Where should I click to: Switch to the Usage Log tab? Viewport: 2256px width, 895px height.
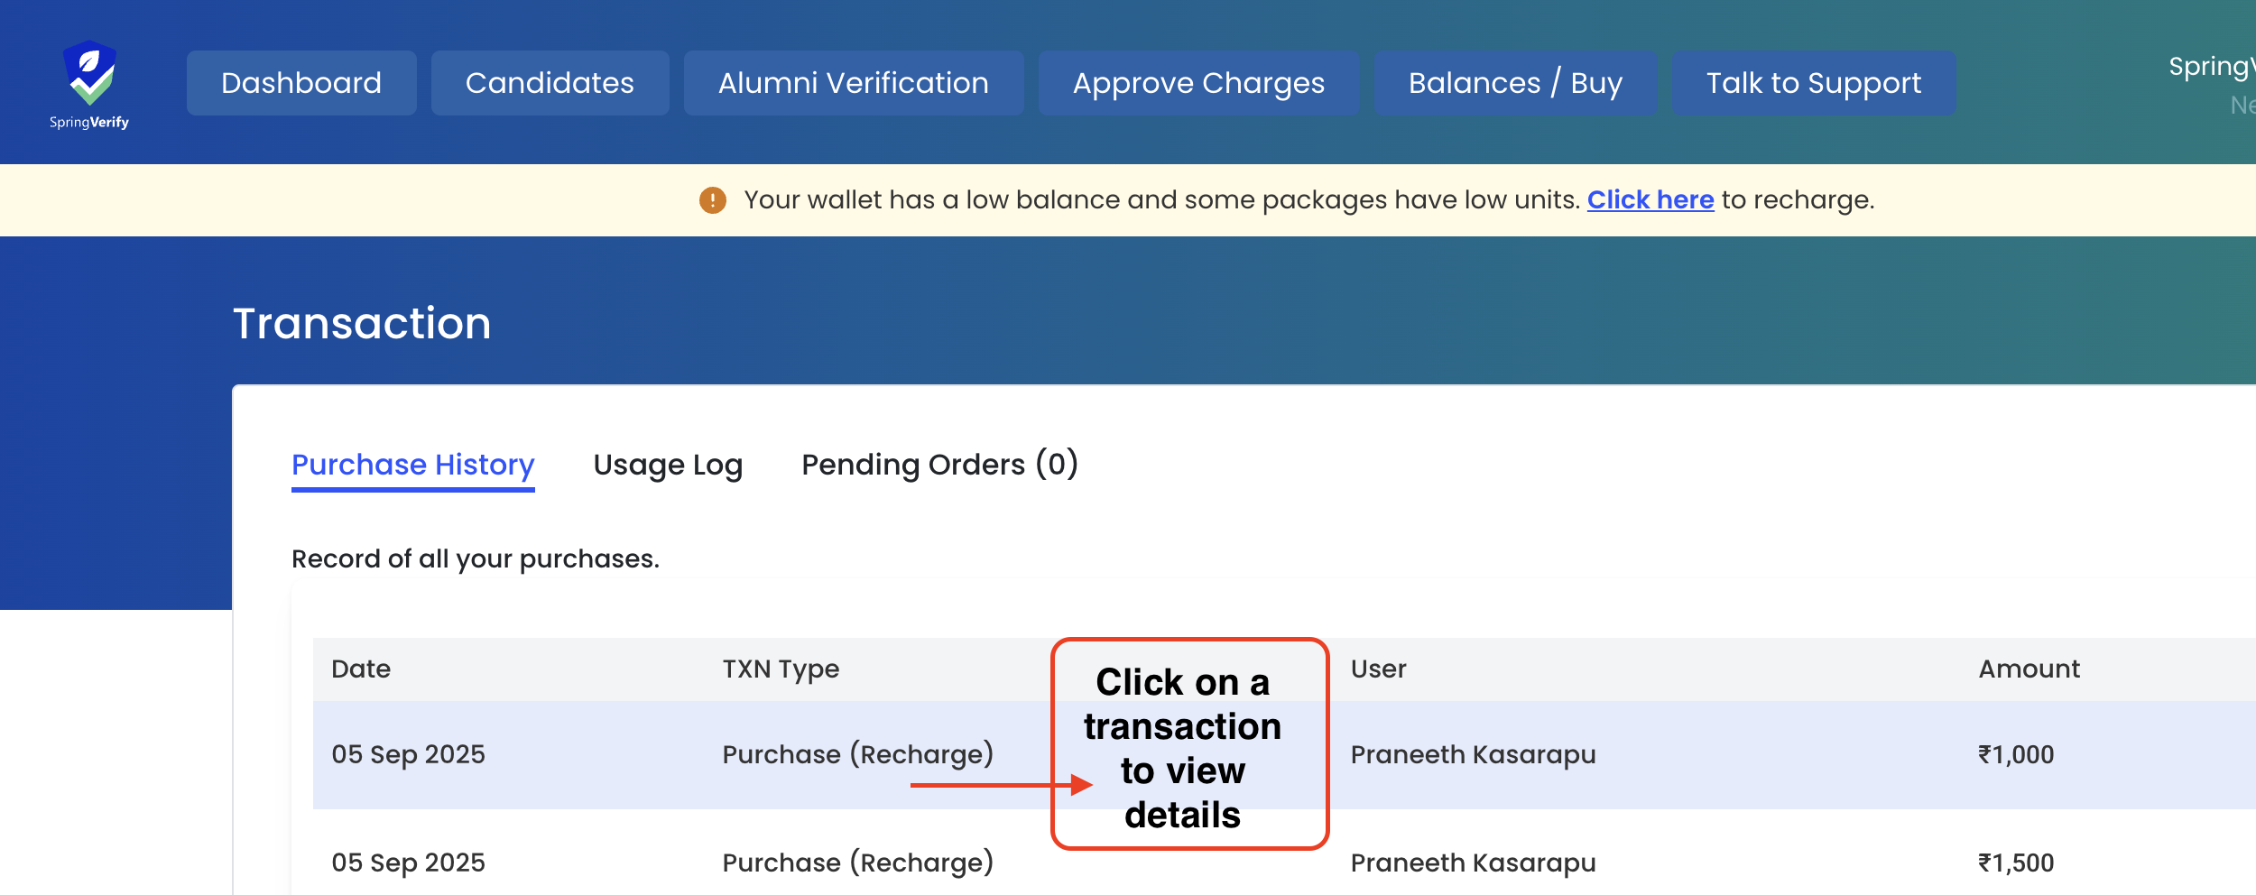click(668, 465)
